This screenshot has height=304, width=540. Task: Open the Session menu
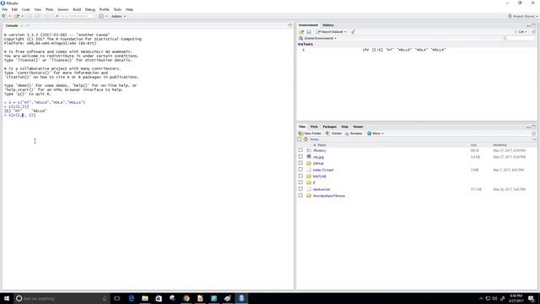tap(63, 9)
